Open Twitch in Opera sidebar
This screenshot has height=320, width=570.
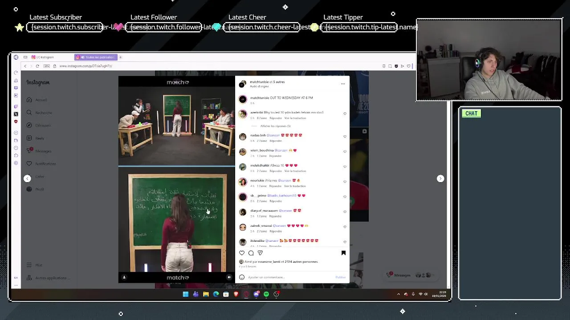pos(16,106)
